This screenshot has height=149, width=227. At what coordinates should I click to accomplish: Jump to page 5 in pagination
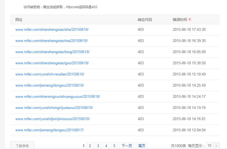[114, 146]
